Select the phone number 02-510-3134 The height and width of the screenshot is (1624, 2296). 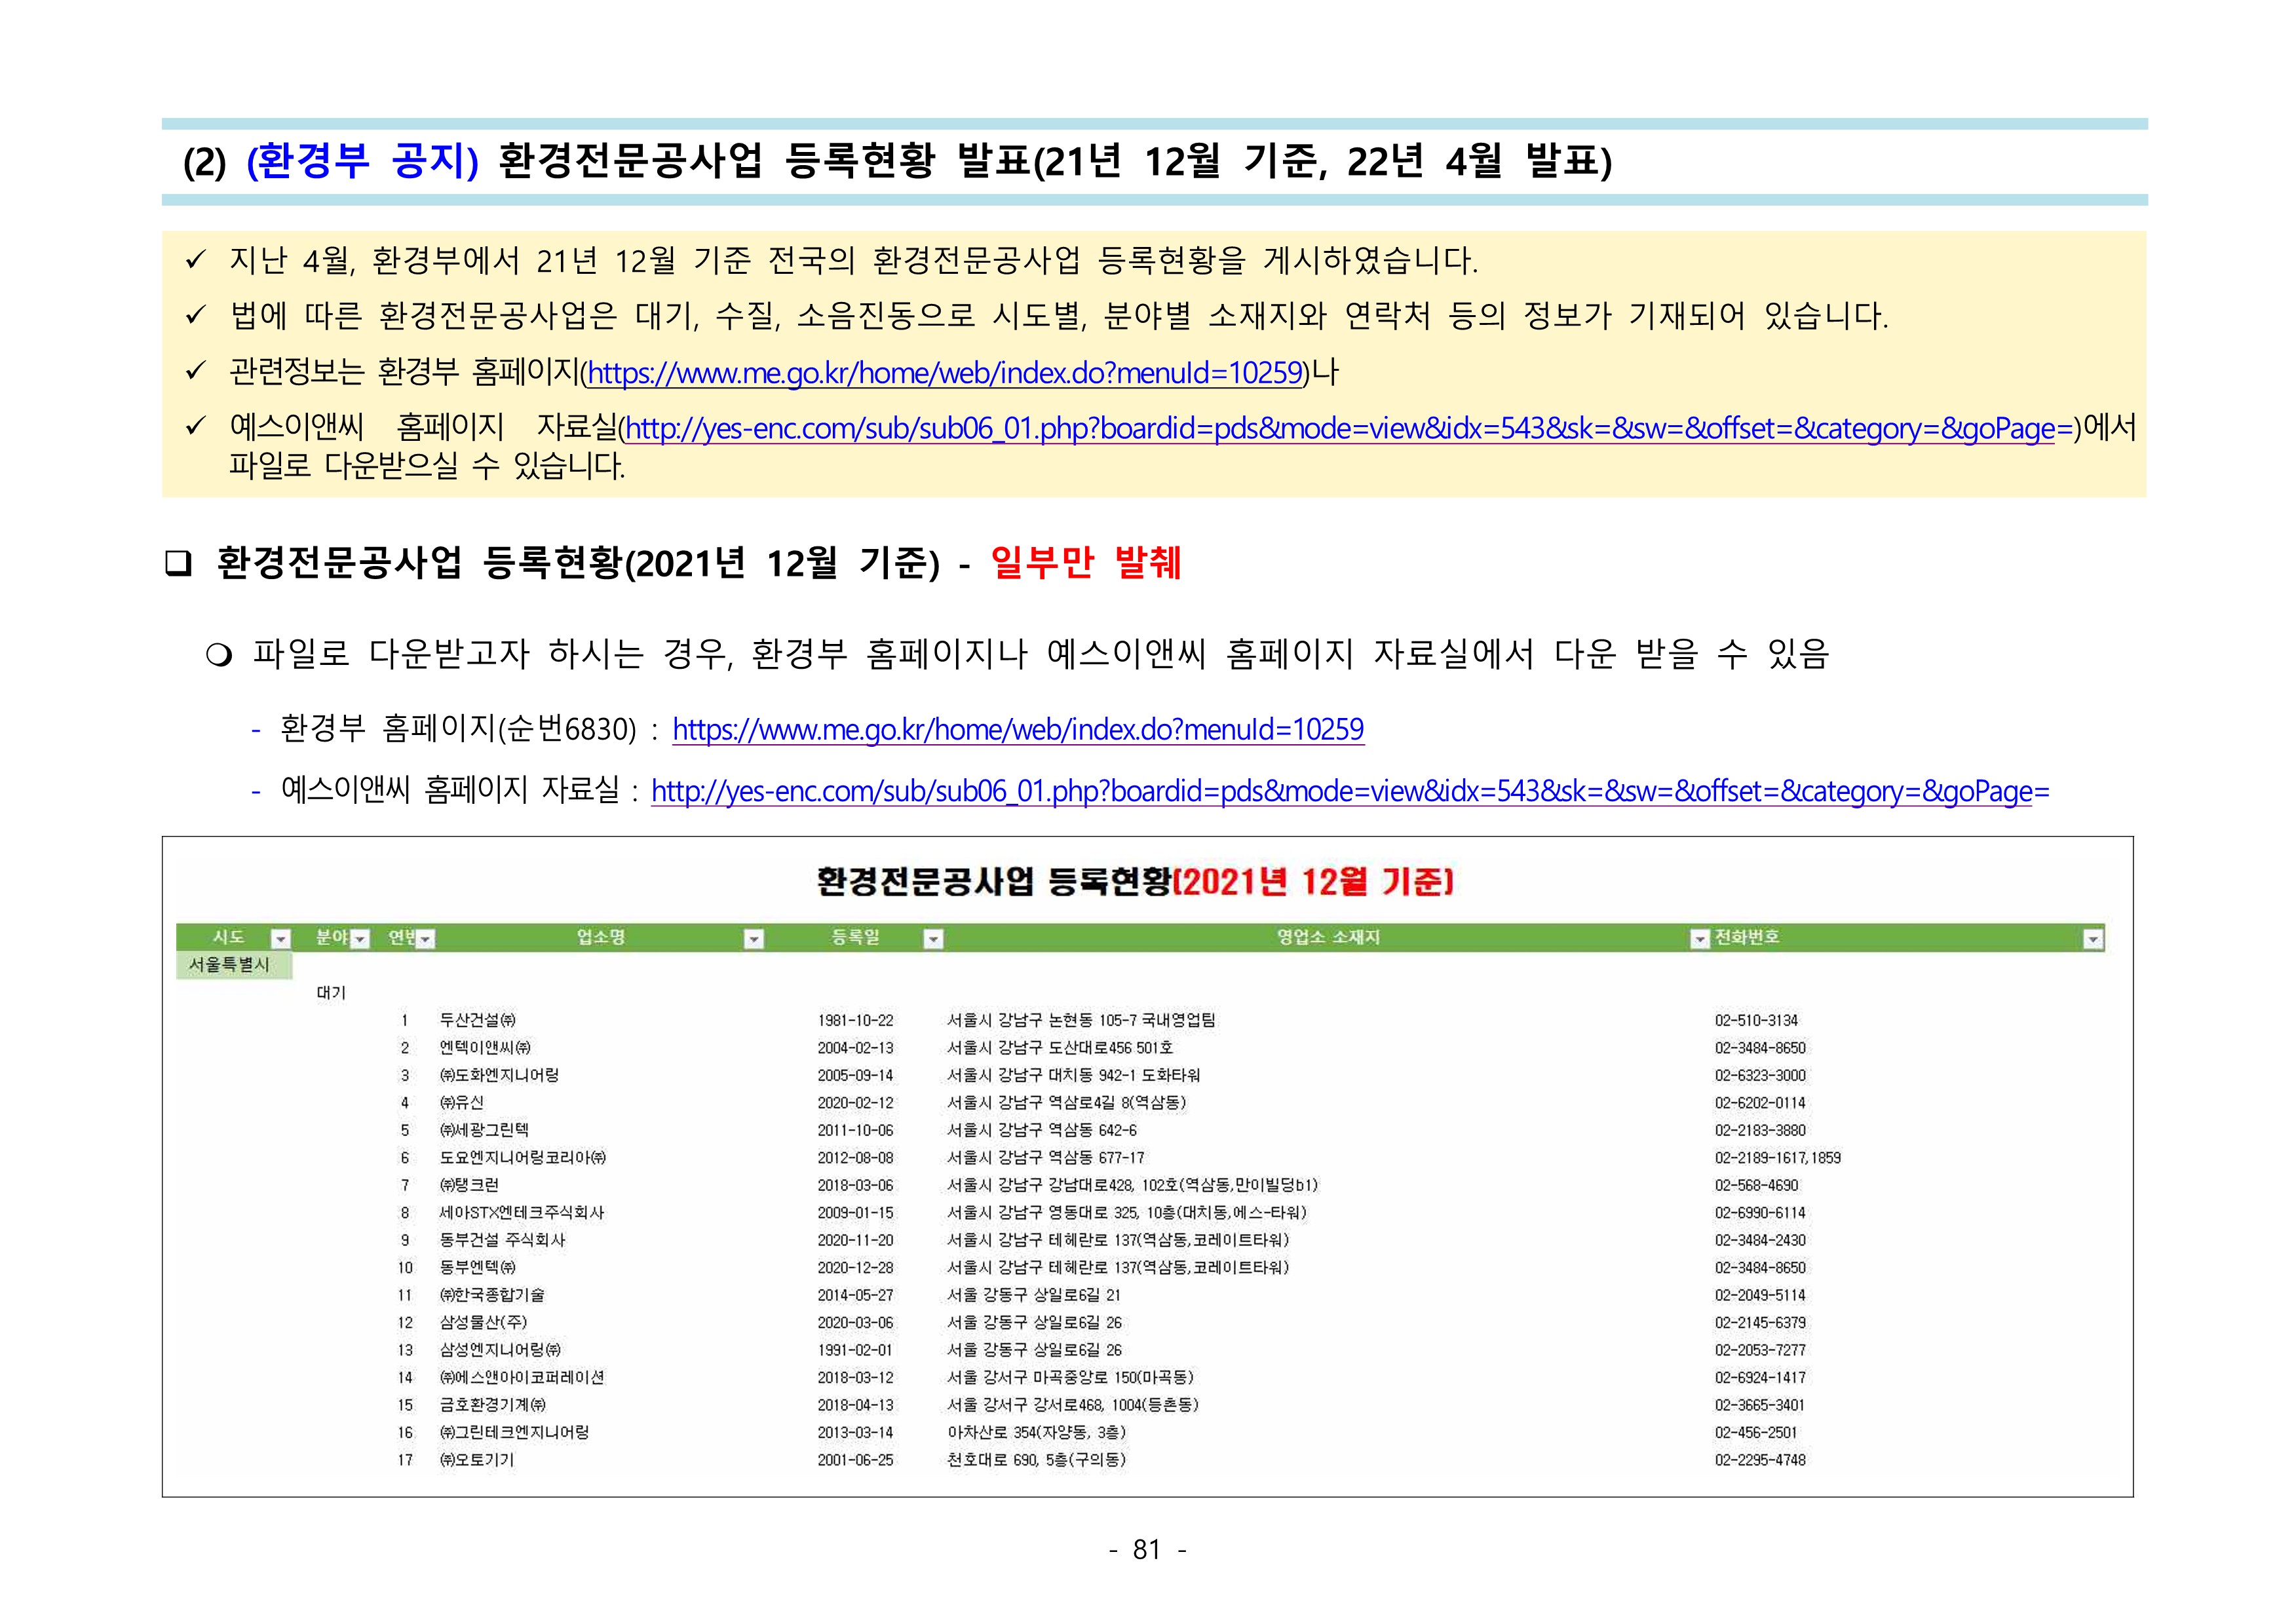[x=1756, y=1021]
